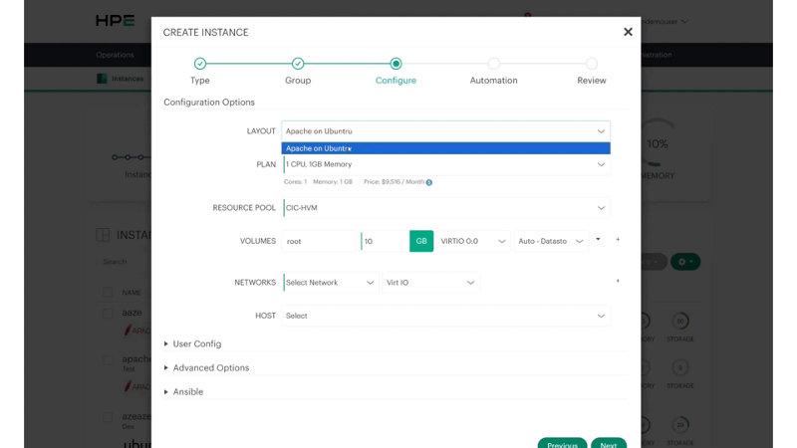Viewport: 797px width, 448px height.
Task: Open the Virt IO adapter dropdown
Action: click(x=430, y=283)
